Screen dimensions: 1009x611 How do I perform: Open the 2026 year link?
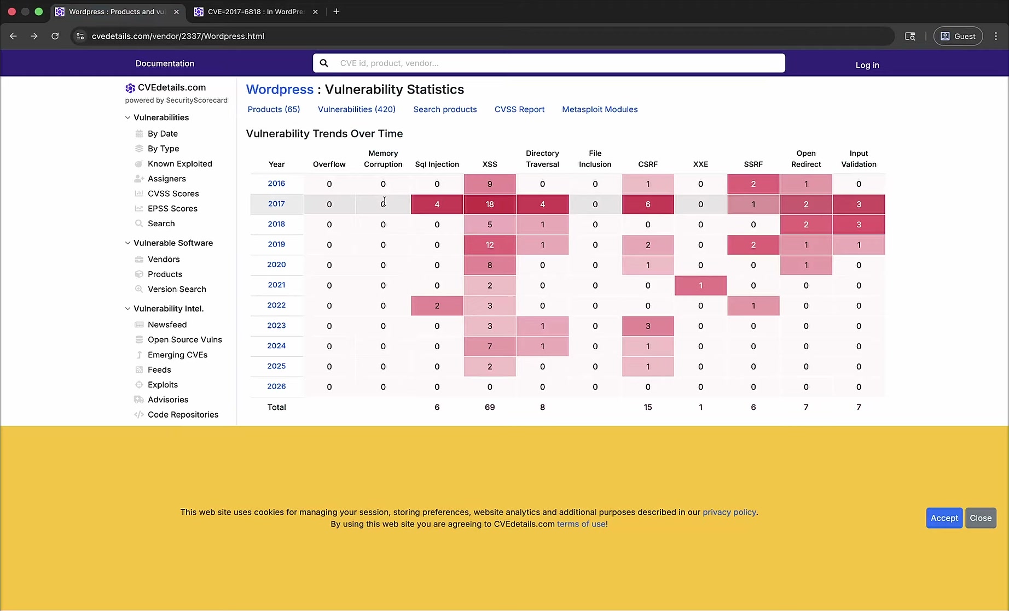pos(276,386)
